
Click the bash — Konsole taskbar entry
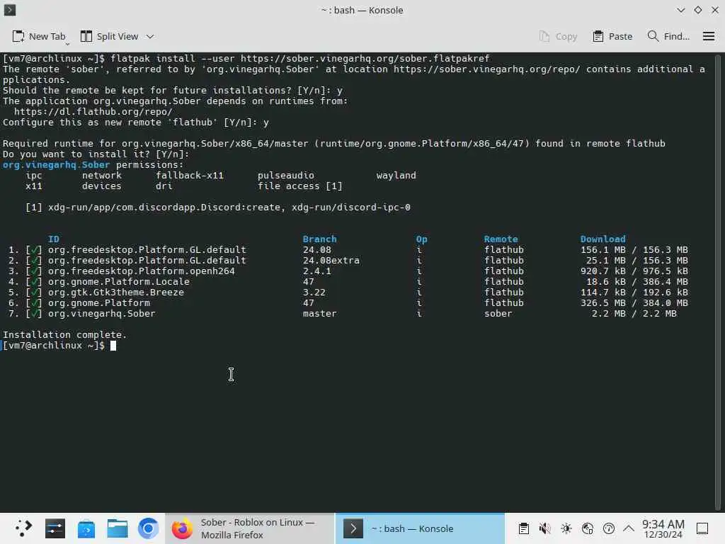[420, 528]
